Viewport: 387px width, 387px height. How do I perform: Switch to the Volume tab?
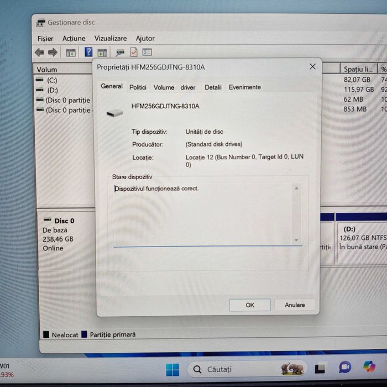click(x=164, y=87)
